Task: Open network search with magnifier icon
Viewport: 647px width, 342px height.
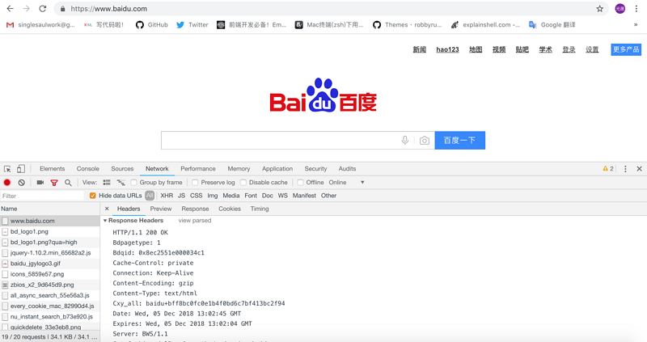Action: pyautogui.click(x=68, y=183)
